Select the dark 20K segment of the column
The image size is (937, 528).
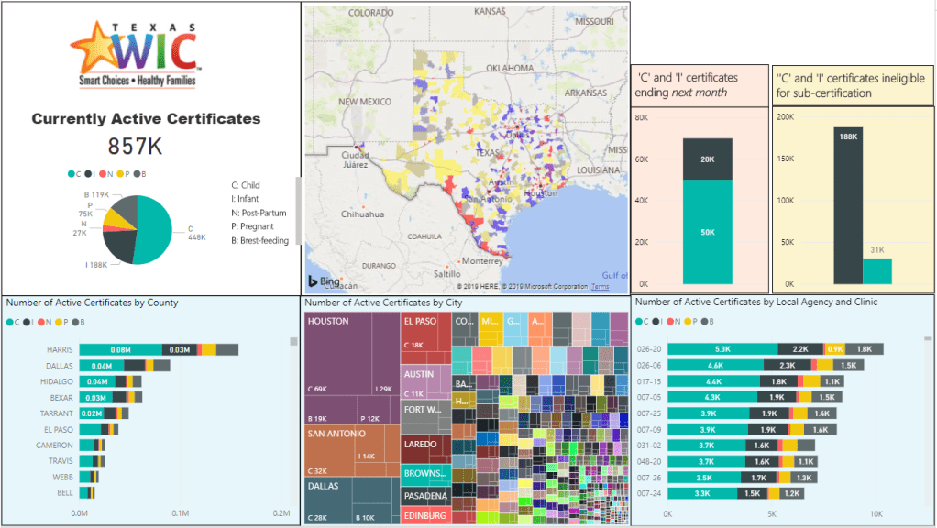tap(707, 159)
